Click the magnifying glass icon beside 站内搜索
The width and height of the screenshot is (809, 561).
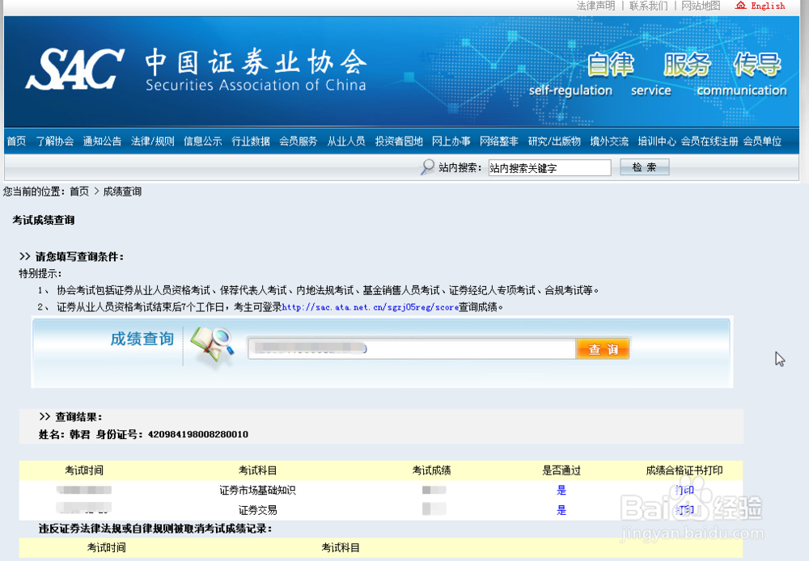pyautogui.click(x=426, y=167)
